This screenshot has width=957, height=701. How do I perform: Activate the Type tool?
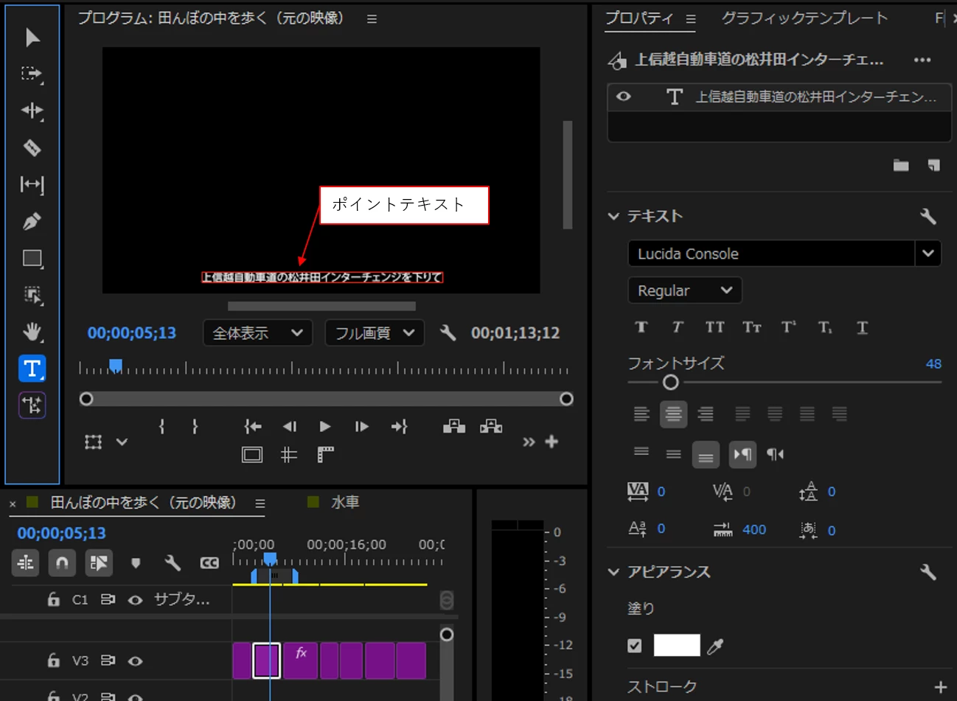coord(32,369)
